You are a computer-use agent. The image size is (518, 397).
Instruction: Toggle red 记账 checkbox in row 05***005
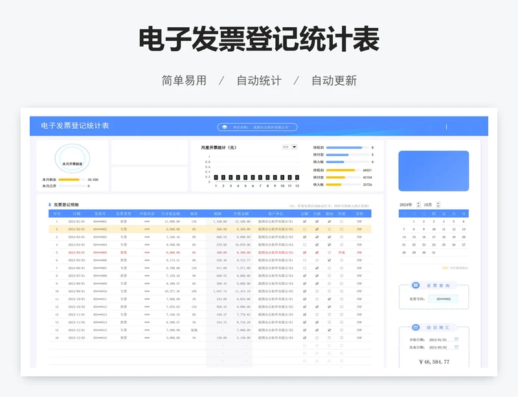304,253
